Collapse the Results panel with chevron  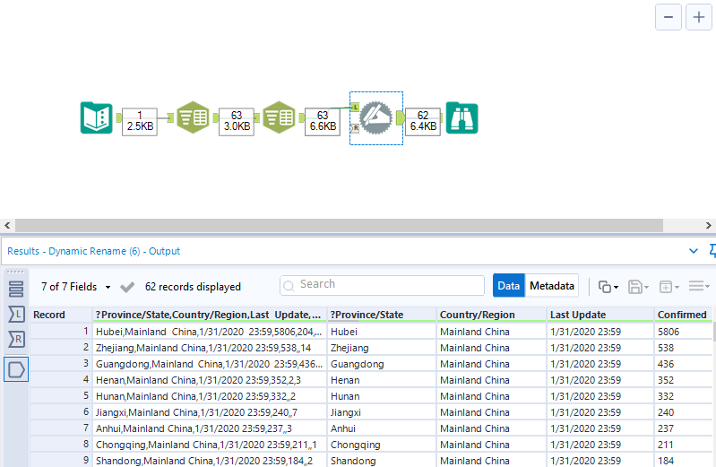pyautogui.click(x=693, y=251)
